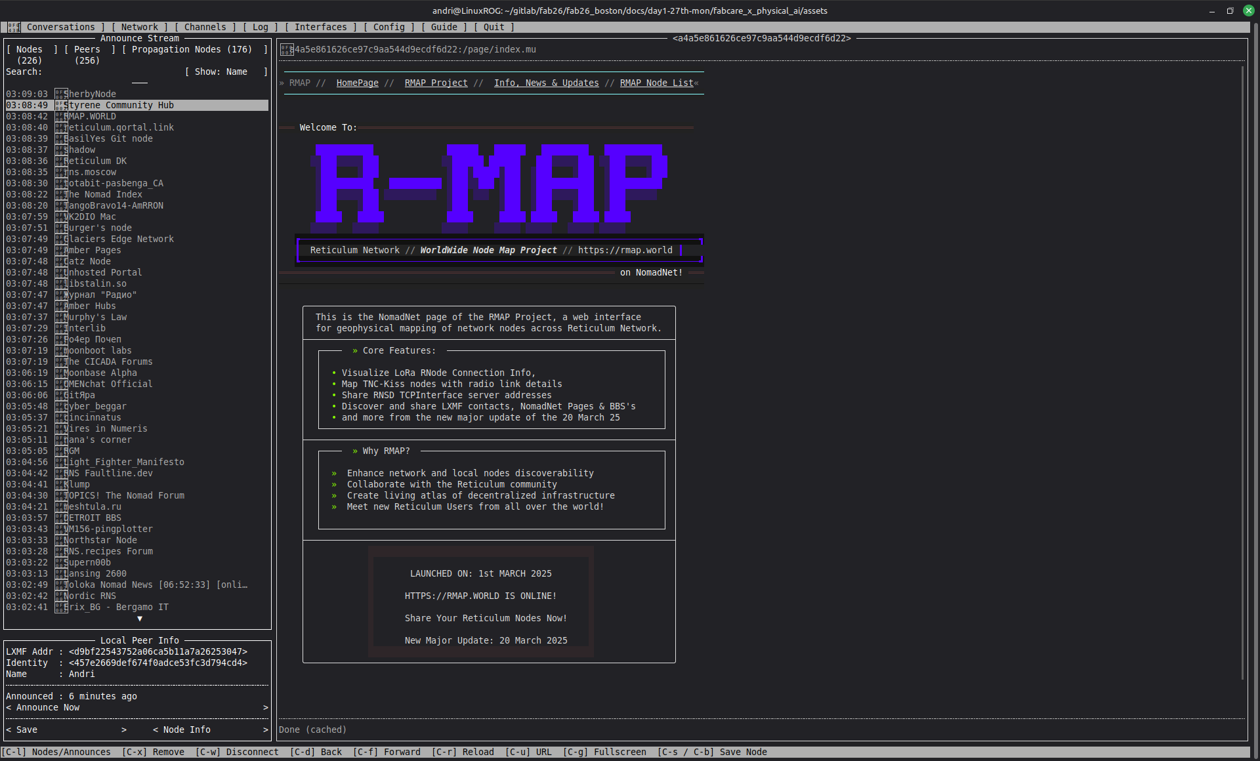Click the Announce Now button
Screen dimensions: 1260x761
point(137,707)
